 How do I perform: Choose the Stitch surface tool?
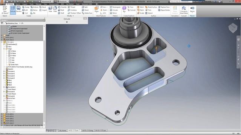pyautogui.click(x=140, y=7)
